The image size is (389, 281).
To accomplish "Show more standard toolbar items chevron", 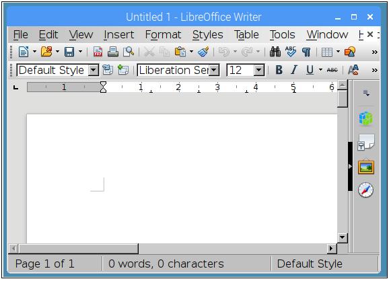I will [375, 52].
